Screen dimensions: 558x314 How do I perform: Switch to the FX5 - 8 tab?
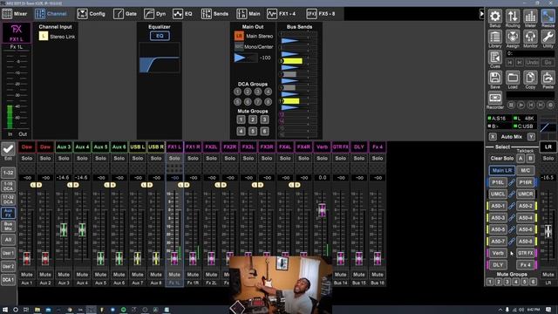point(321,14)
